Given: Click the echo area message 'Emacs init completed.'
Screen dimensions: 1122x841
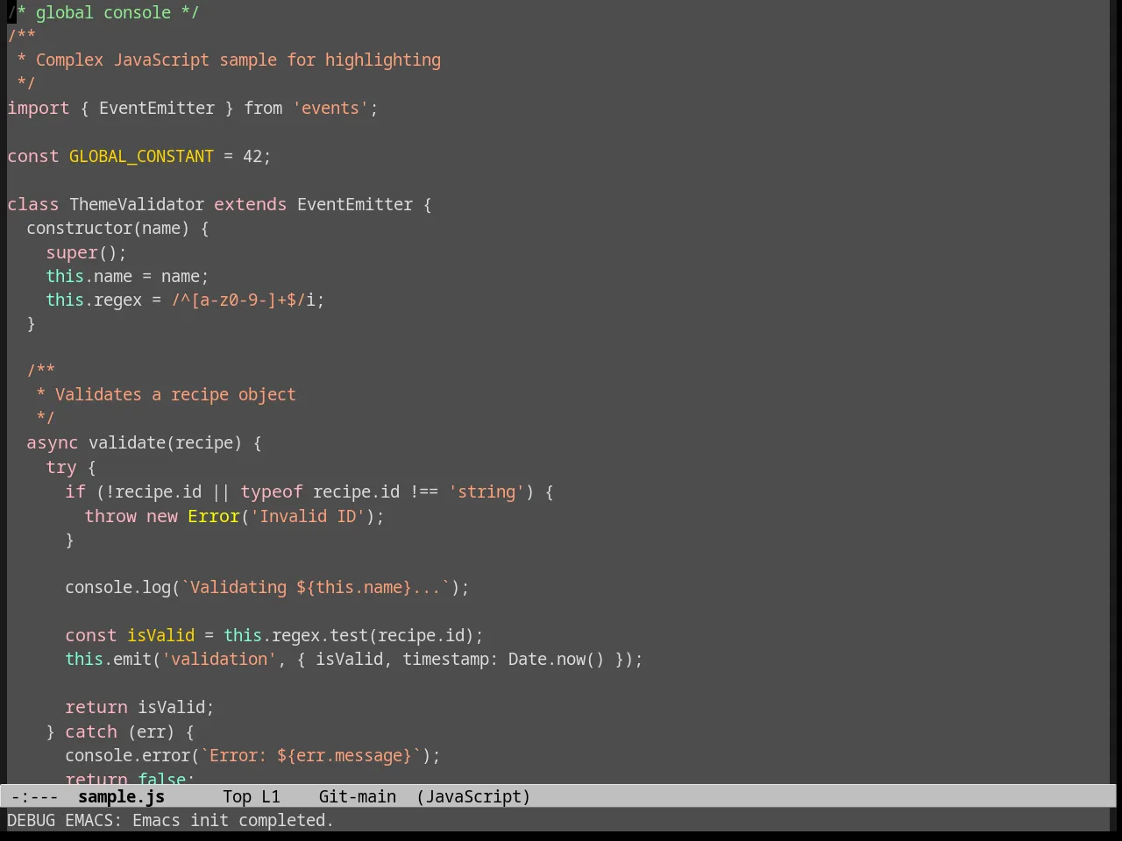Looking at the screenshot, I should [232, 820].
